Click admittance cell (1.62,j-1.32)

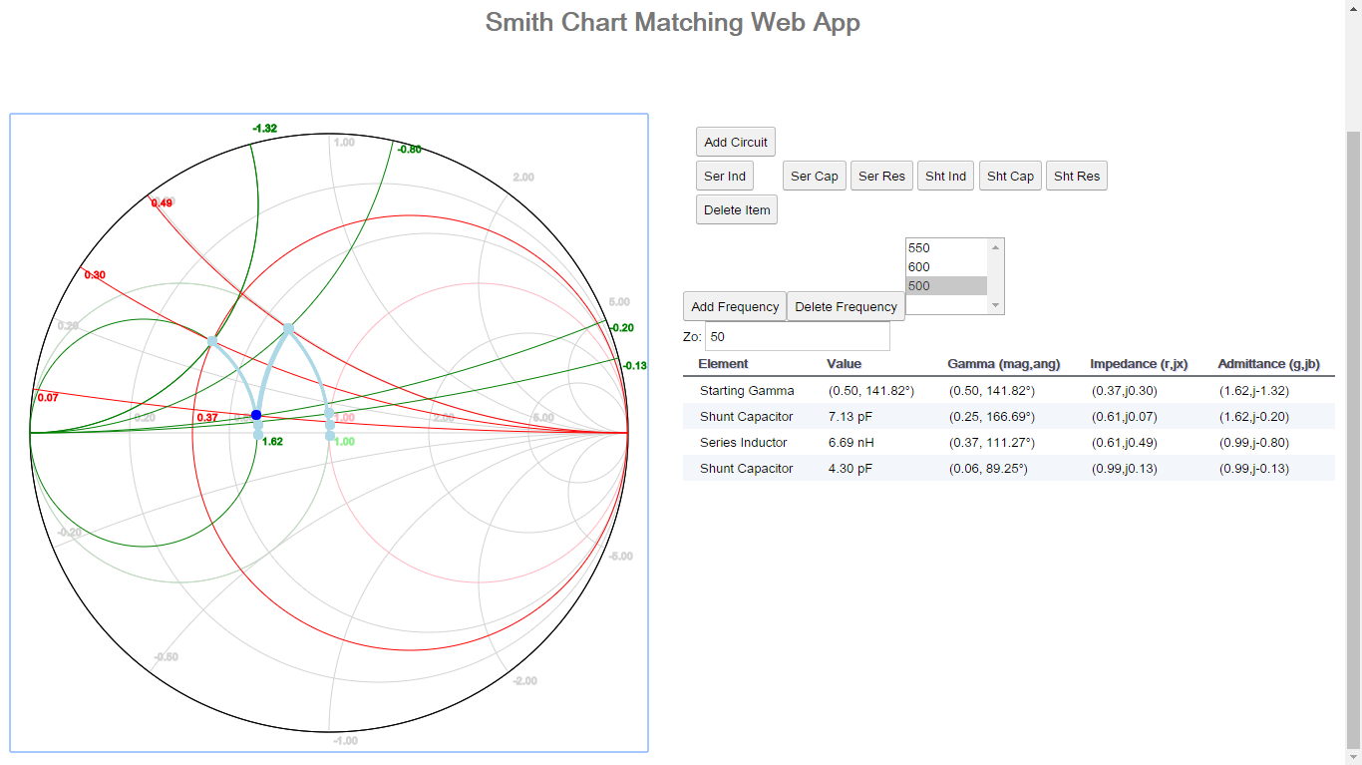click(1254, 391)
